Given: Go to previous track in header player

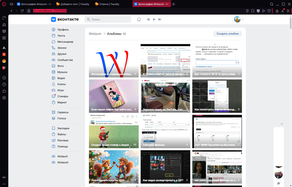Looking at the screenshot, I should [149, 19].
